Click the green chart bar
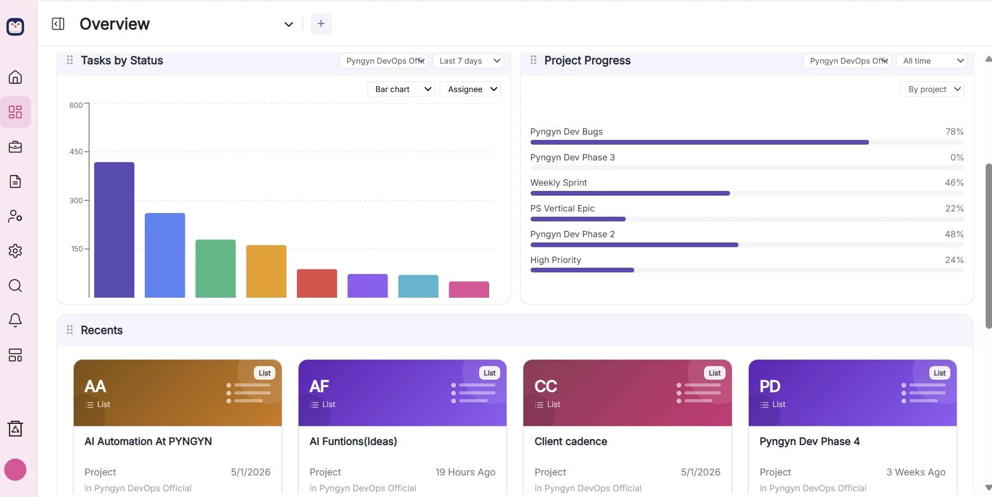This screenshot has width=992, height=497. click(x=215, y=269)
